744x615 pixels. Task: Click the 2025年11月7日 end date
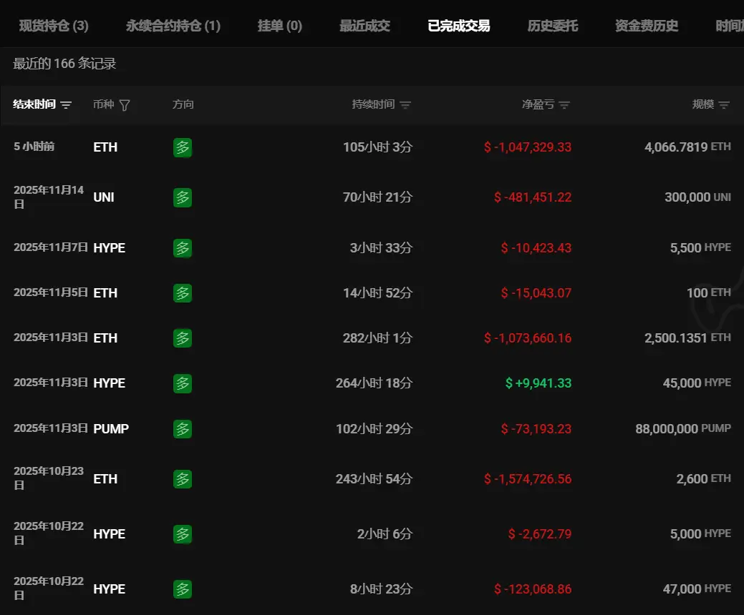pyautogui.click(x=51, y=247)
